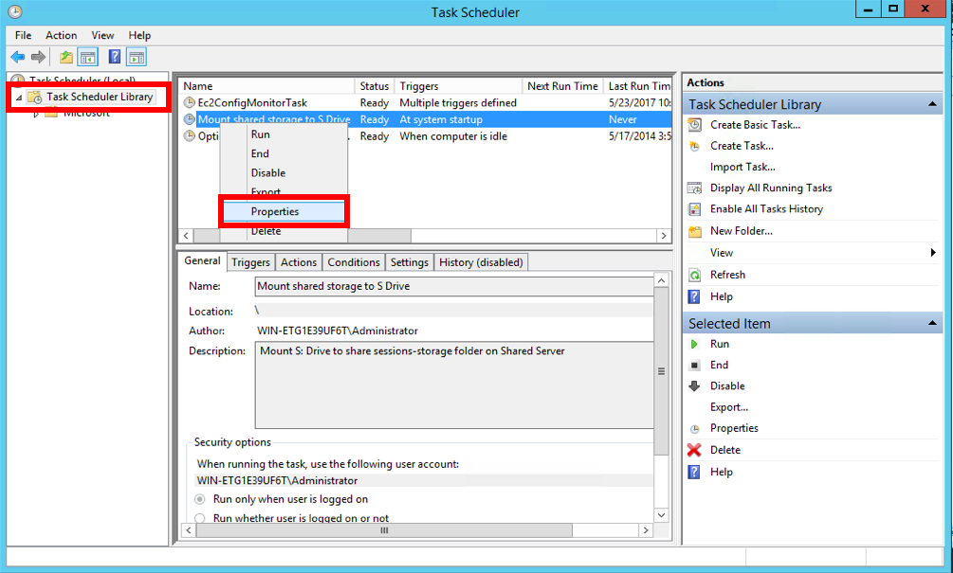953x573 pixels.
Task: Click the Display All Running Tasks icon
Action: click(x=695, y=188)
